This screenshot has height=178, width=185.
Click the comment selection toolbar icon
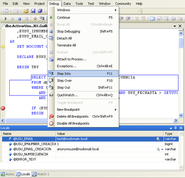pyautogui.click(x=137, y=19)
